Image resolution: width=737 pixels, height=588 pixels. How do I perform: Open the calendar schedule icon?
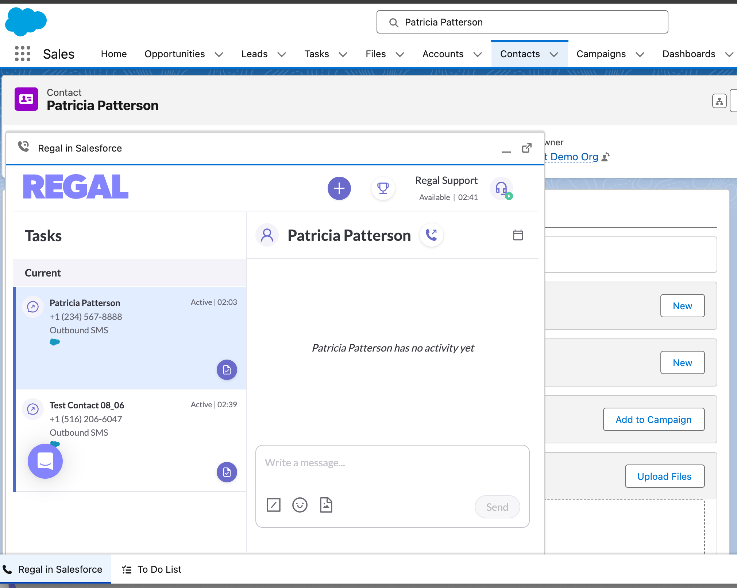pyautogui.click(x=518, y=235)
